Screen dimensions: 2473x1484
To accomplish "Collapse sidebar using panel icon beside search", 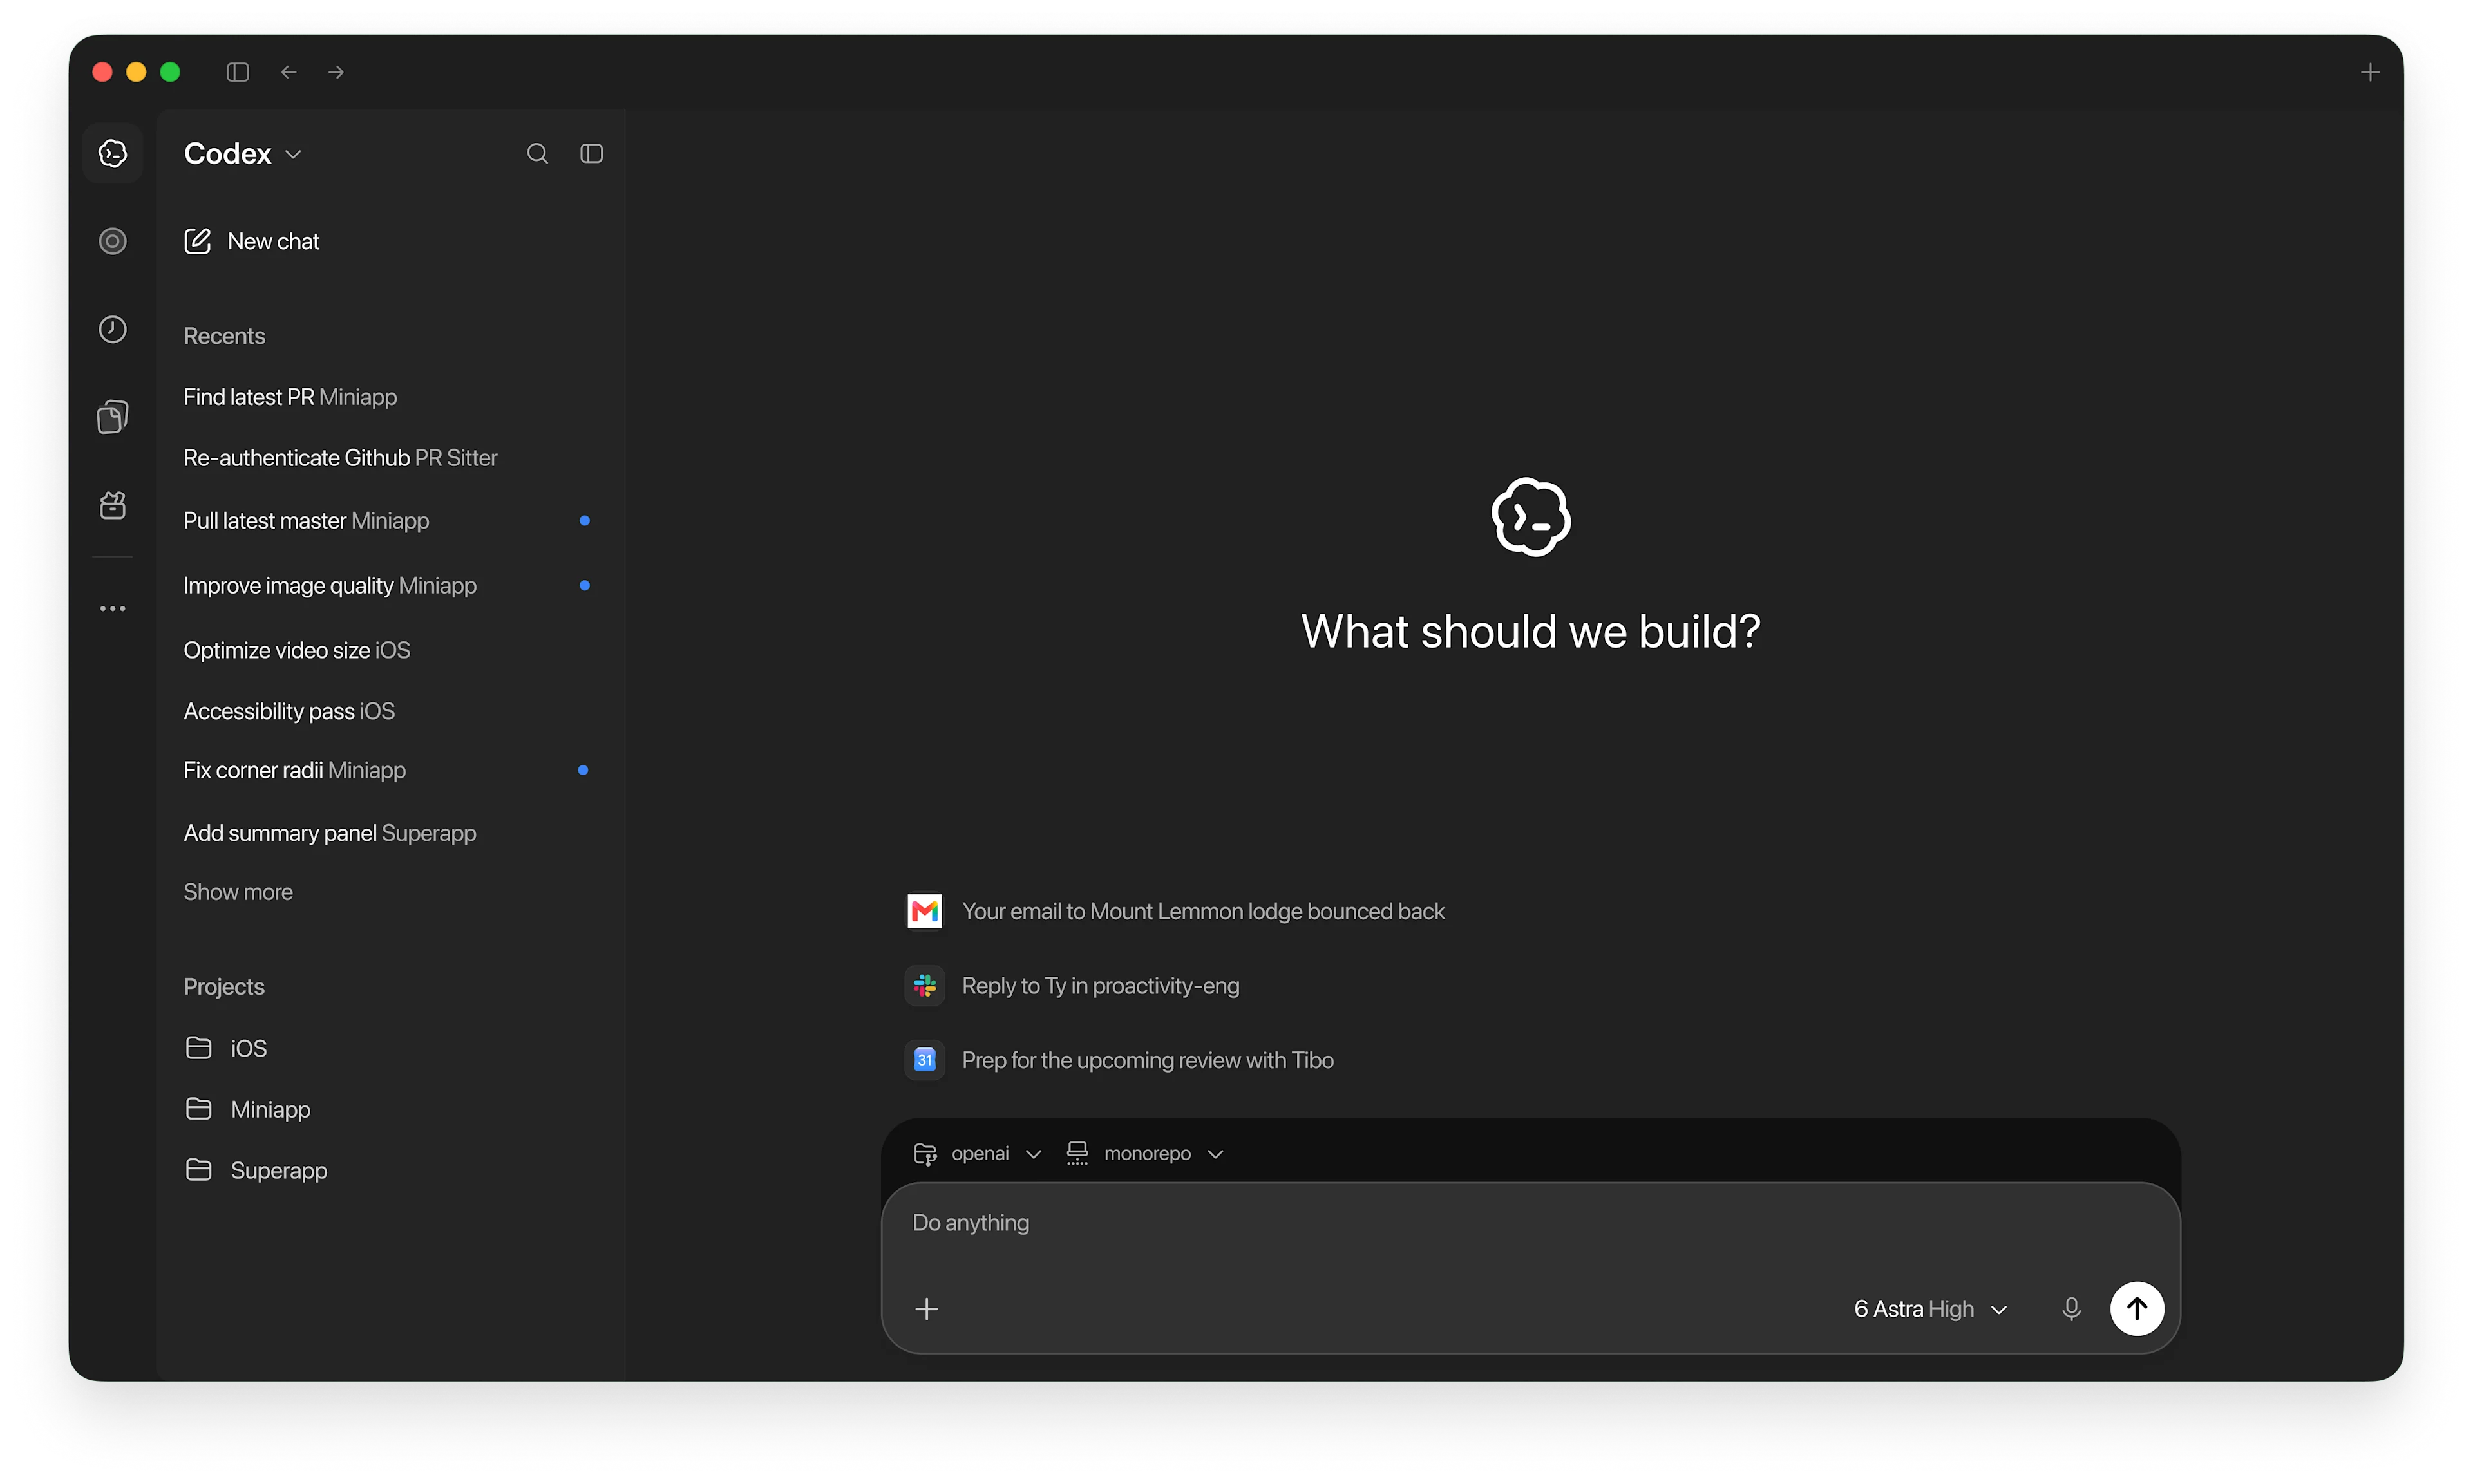I will (592, 153).
